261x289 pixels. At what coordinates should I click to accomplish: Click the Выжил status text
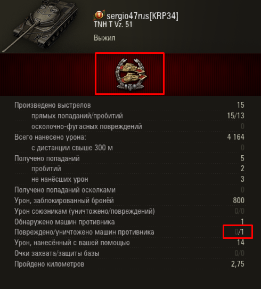(x=104, y=38)
